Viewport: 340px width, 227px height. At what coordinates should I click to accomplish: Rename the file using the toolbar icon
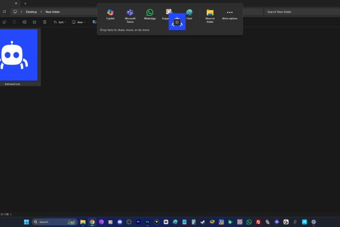point(24,22)
